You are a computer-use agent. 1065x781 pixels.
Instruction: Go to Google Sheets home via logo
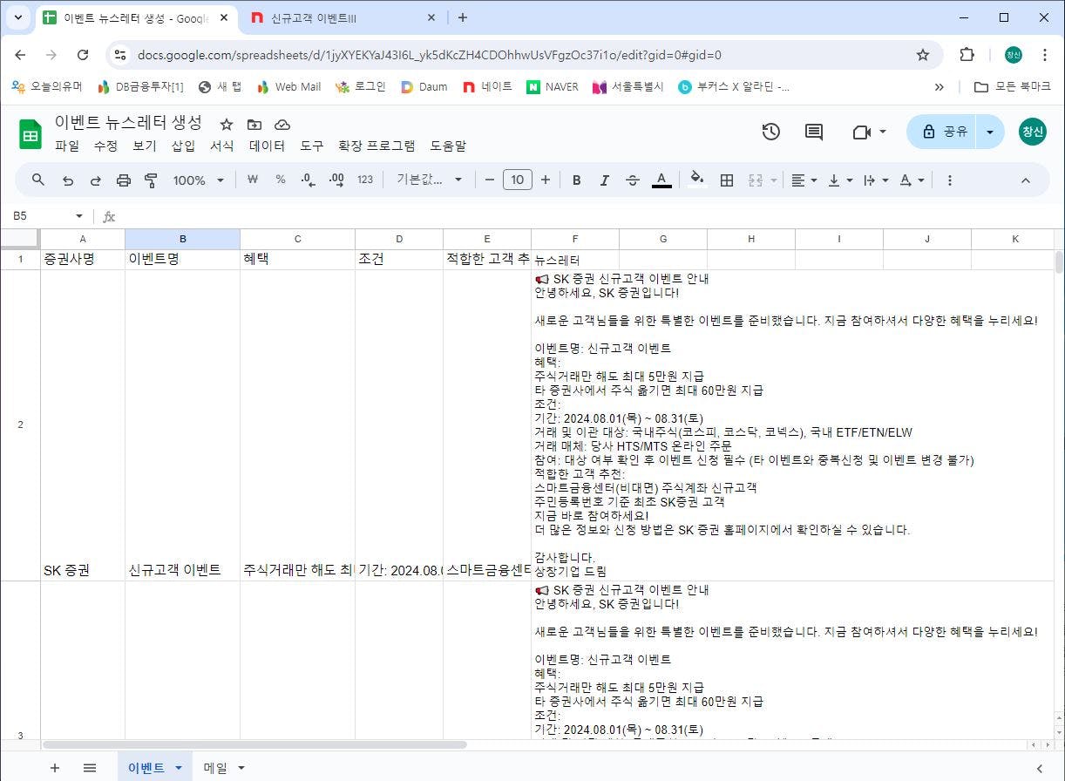[31, 134]
